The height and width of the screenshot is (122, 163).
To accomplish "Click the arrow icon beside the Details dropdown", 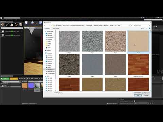I will [150, 103].
